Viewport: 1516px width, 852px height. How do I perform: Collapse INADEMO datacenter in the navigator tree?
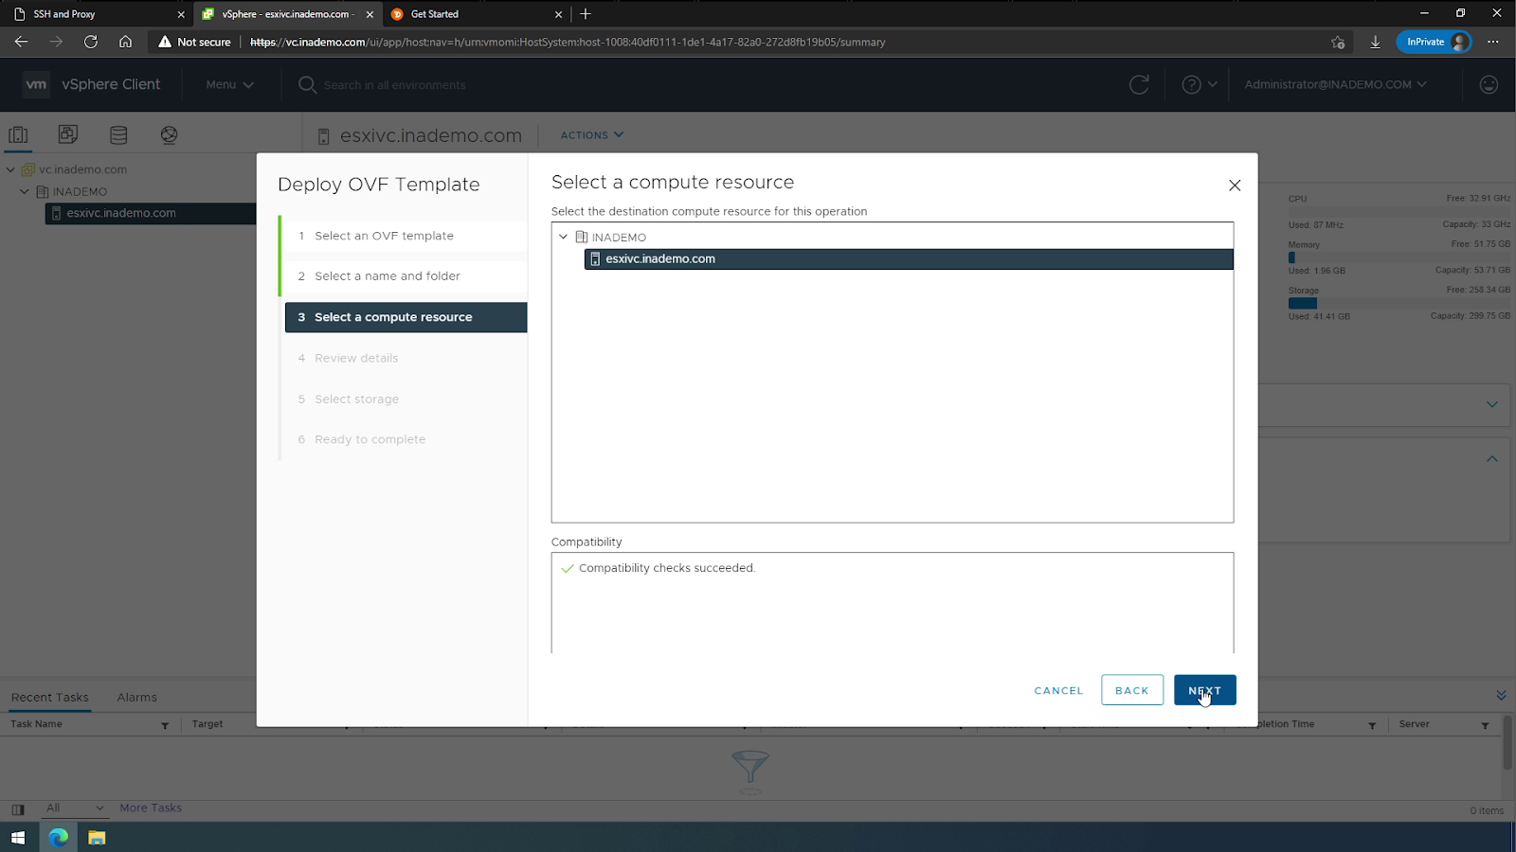coord(25,191)
